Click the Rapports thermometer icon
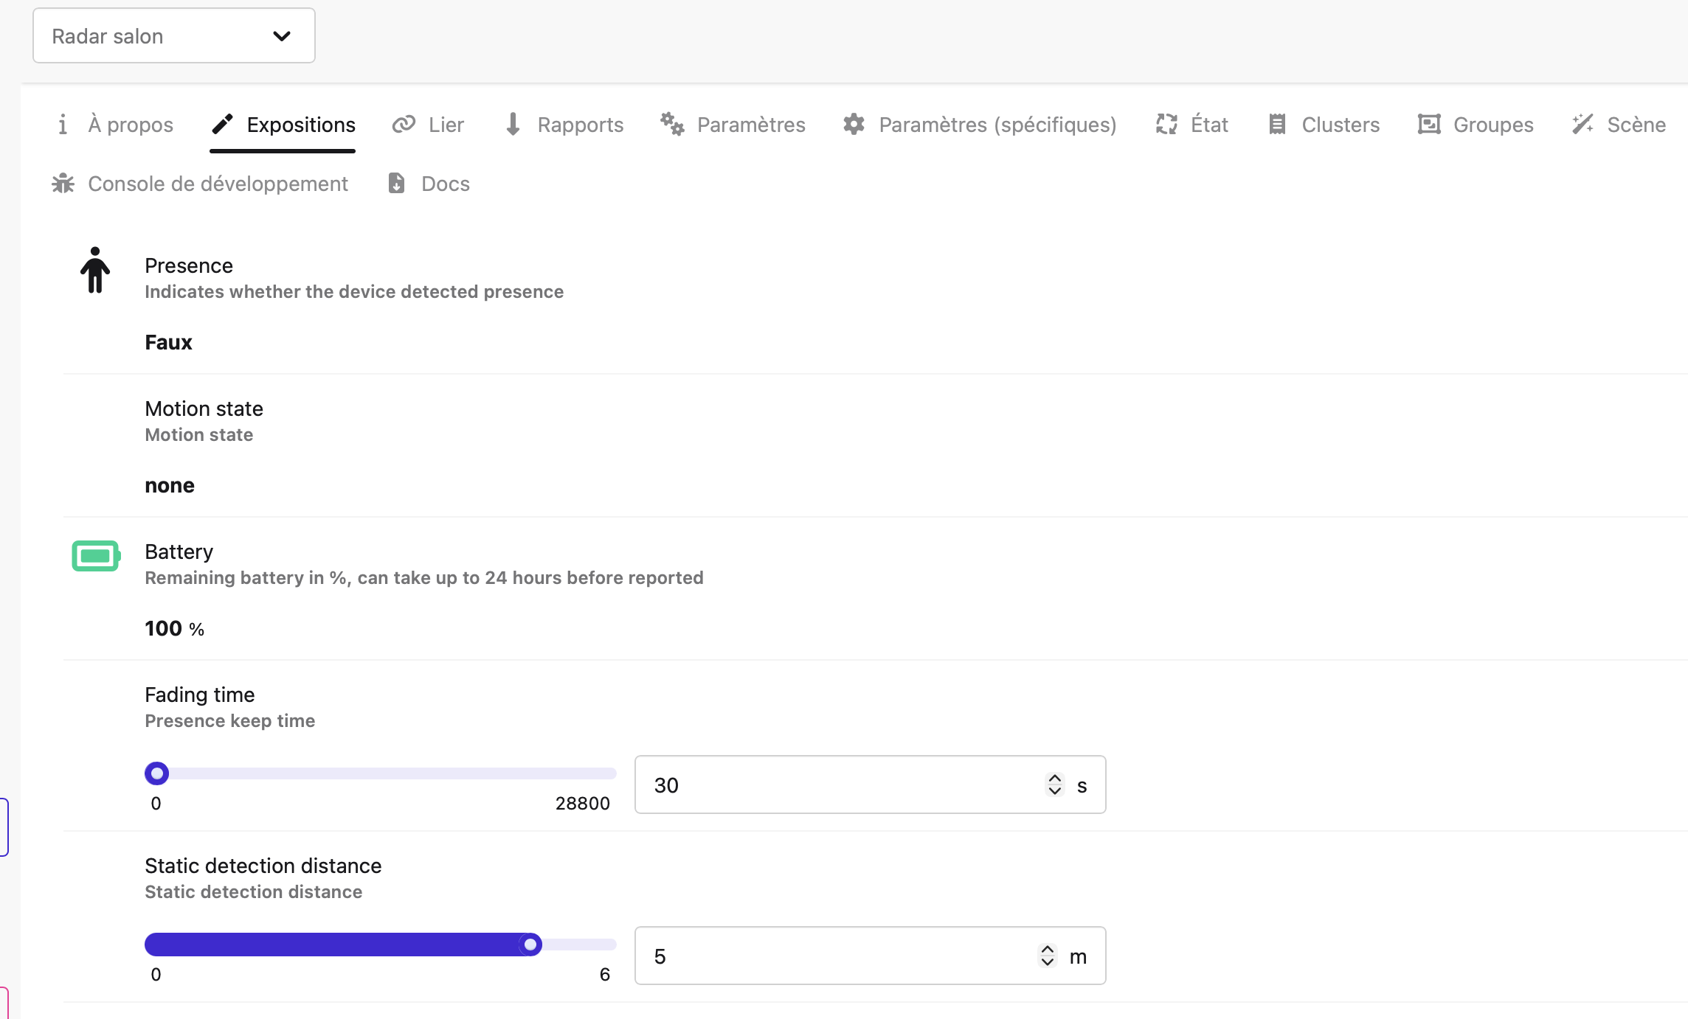 tap(513, 125)
